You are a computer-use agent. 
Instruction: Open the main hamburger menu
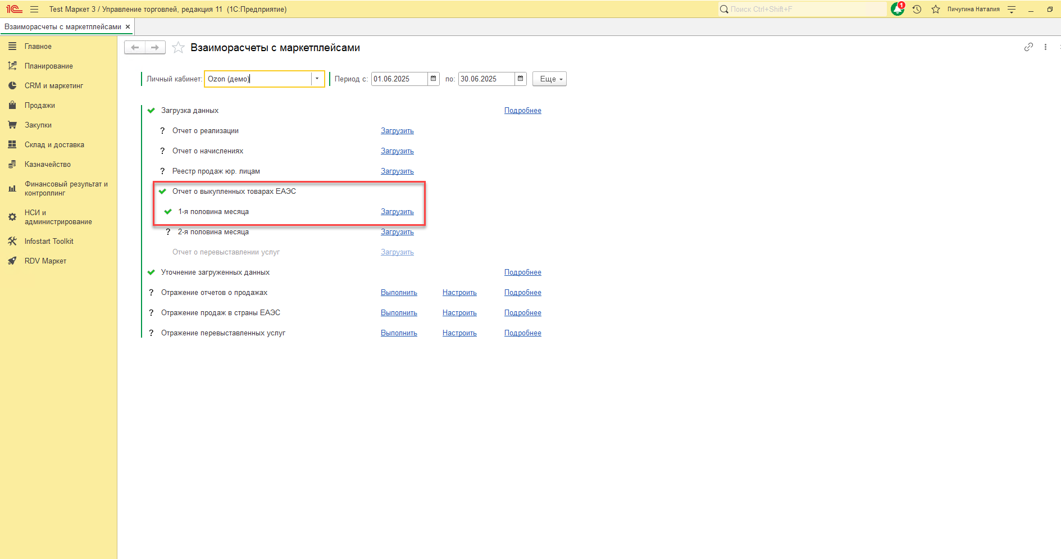[34, 9]
